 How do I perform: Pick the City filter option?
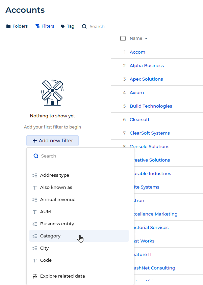(79, 248)
